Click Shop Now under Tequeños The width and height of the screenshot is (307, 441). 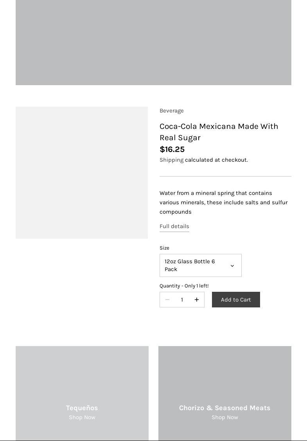coord(82,417)
